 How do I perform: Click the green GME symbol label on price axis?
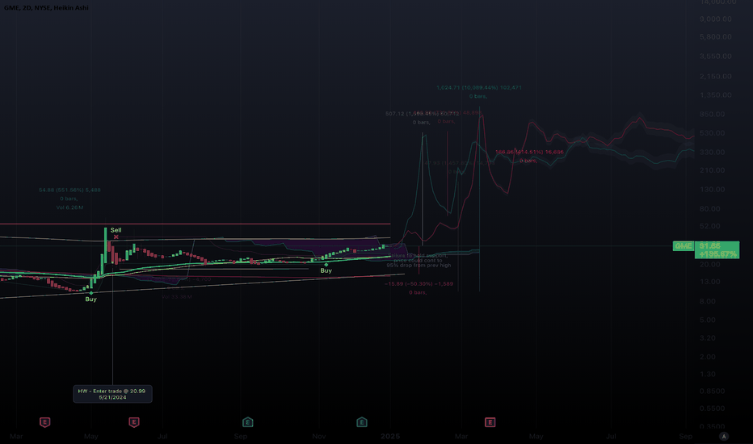tap(683, 246)
